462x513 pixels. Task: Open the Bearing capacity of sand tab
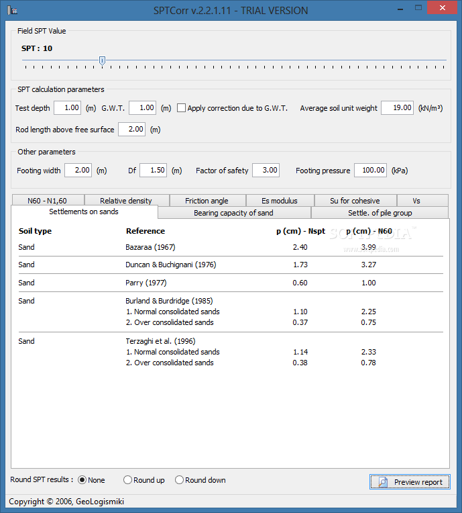[234, 213]
